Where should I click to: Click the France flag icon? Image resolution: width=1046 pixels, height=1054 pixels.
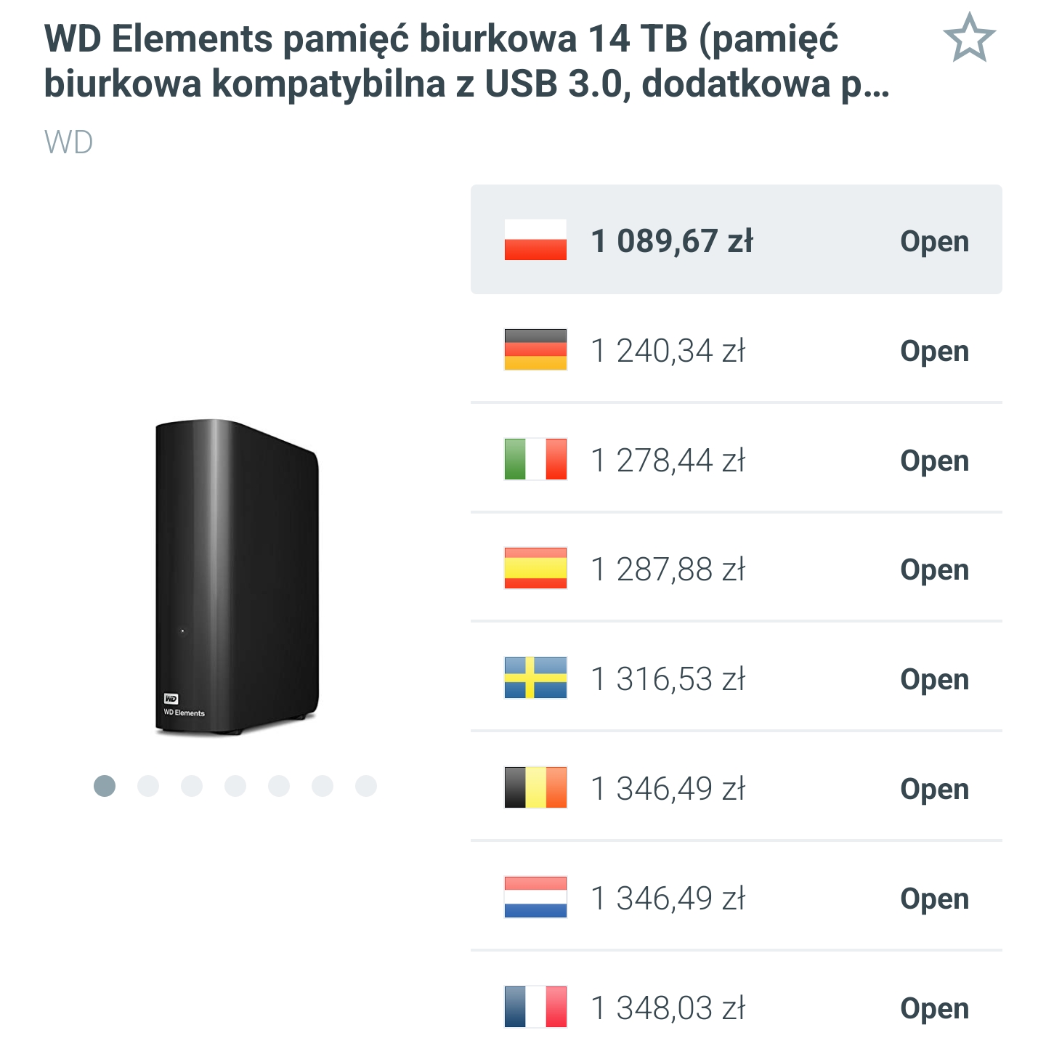pos(535,1007)
